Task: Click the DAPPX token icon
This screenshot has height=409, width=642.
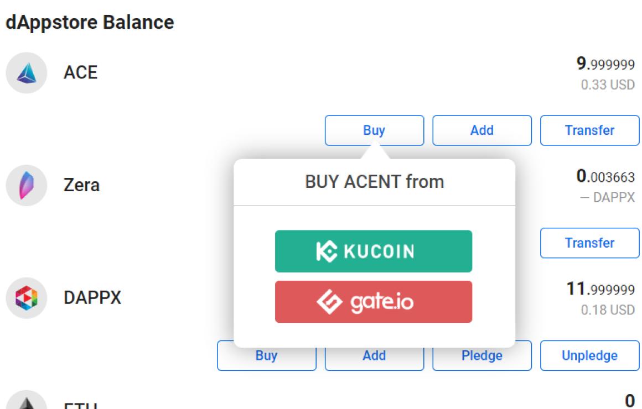Action: tap(27, 298)
